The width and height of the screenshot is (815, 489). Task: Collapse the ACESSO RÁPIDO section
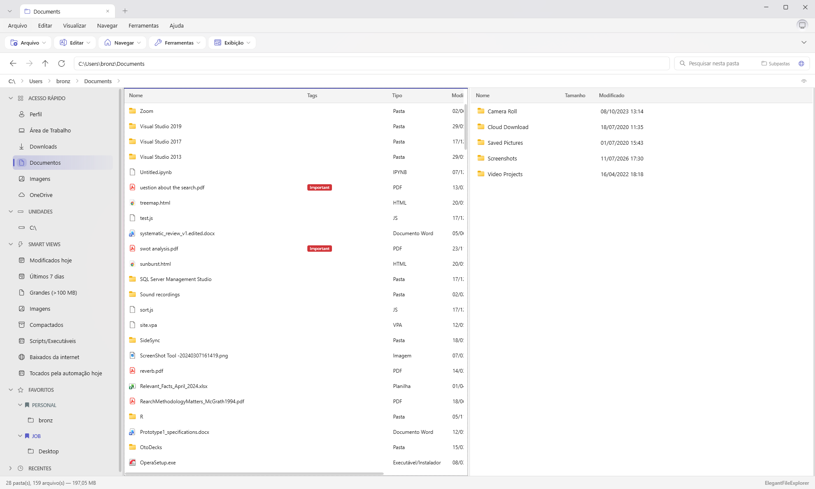pyautogui.click(x=11, y=98)
